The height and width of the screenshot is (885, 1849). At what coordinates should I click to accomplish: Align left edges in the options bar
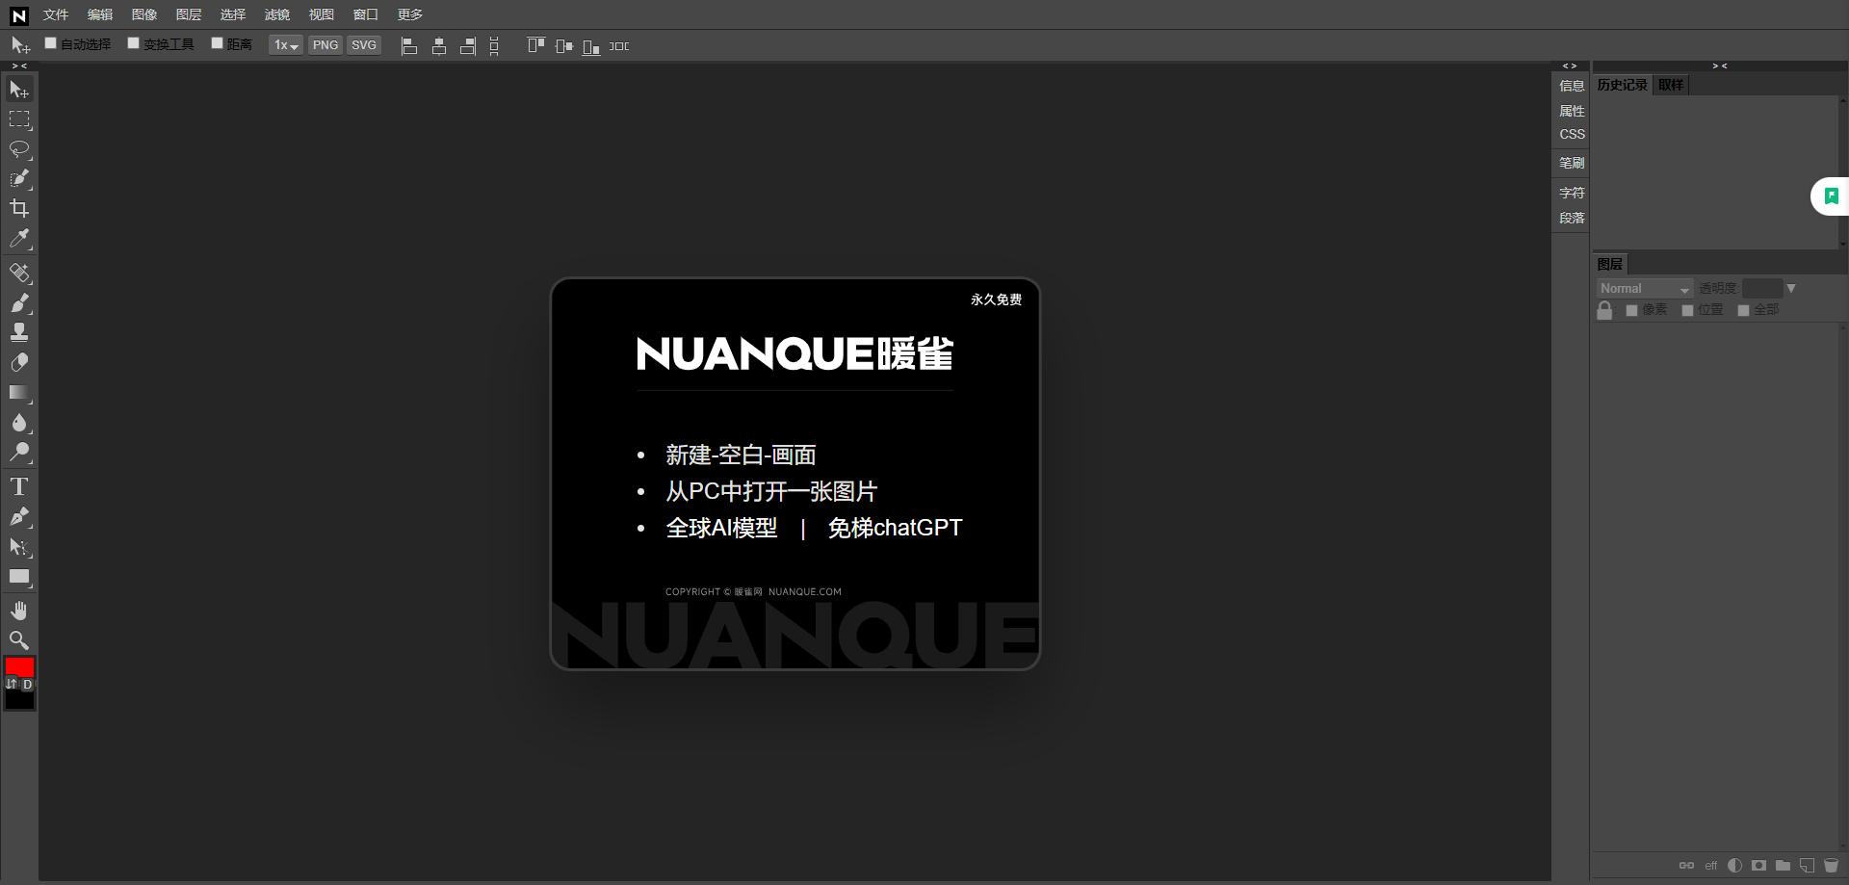coord(409,46)
